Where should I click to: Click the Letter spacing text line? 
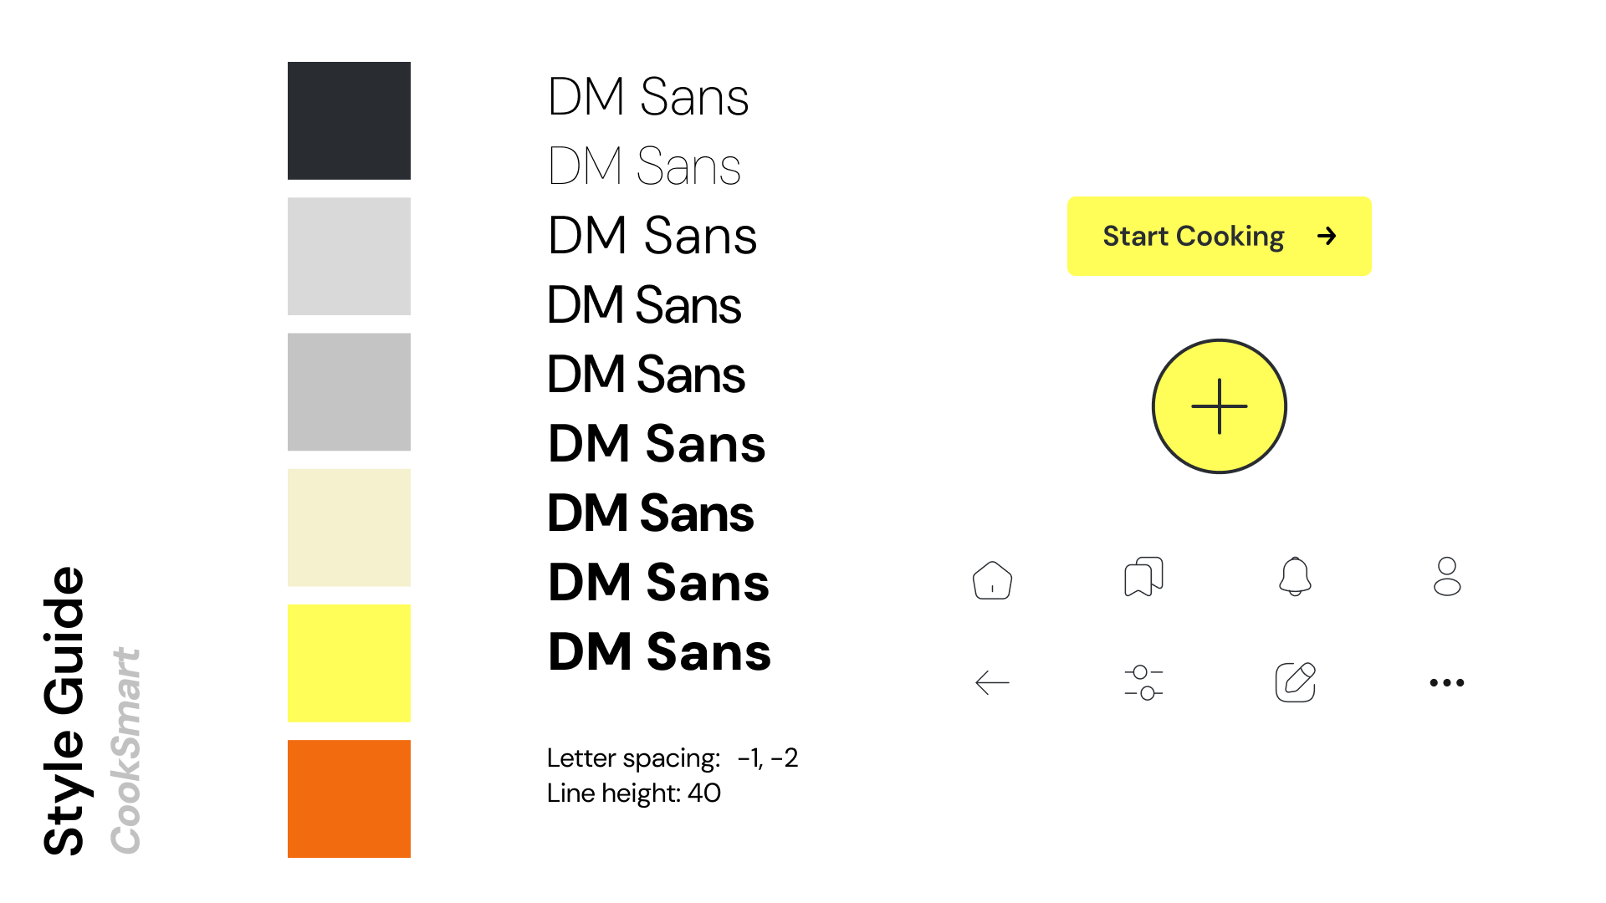tap(672, 758)
